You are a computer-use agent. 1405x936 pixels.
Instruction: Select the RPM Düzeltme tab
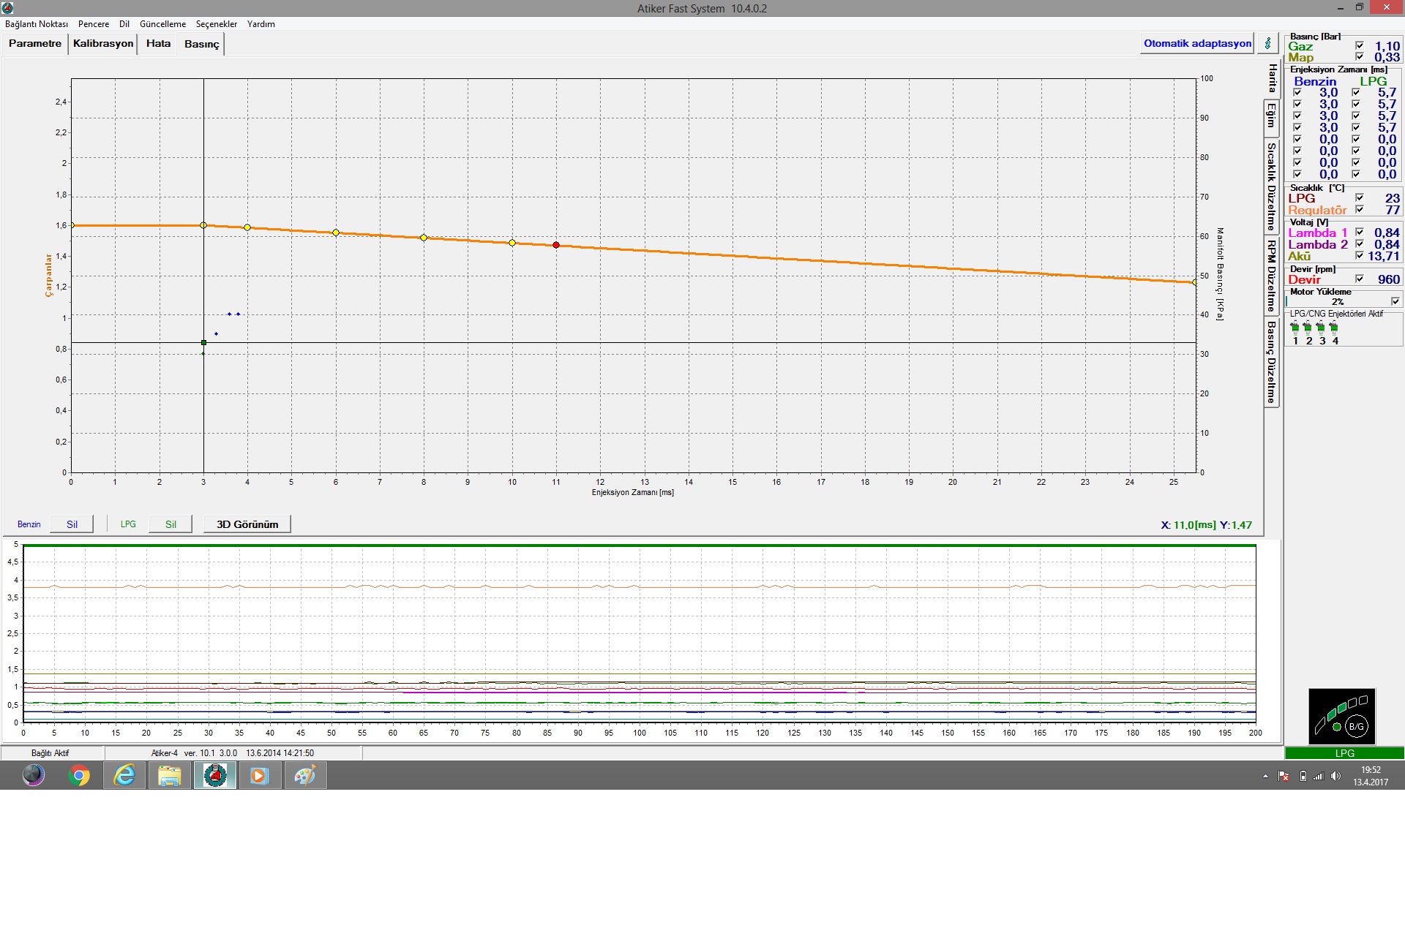point(1272,275)
